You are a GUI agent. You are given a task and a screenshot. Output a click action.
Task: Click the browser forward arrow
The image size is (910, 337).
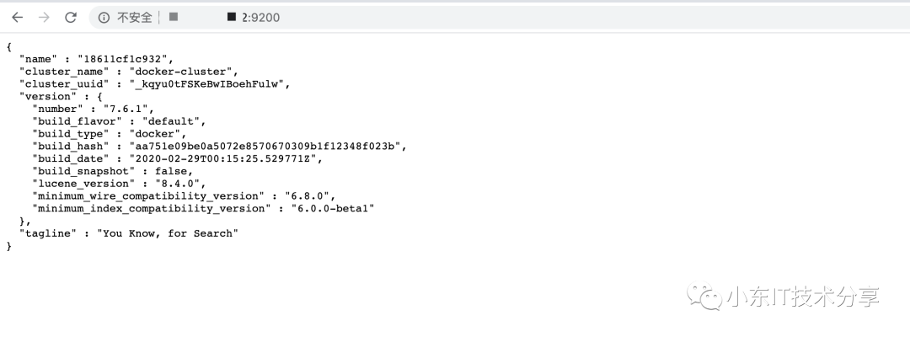coord(44,17)
